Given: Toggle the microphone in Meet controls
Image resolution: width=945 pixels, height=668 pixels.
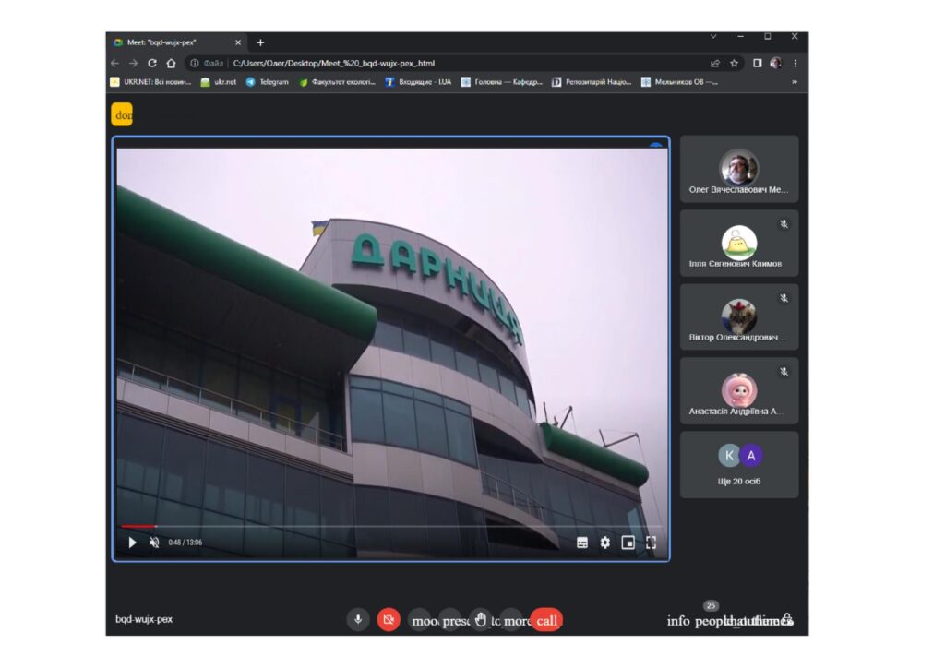Looking at the screenshot, I should [x=358, y=620].
